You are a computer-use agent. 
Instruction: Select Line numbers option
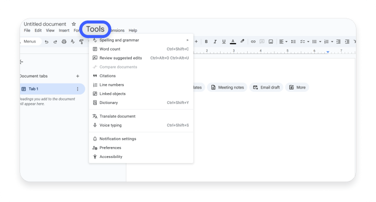pos(141,84)
